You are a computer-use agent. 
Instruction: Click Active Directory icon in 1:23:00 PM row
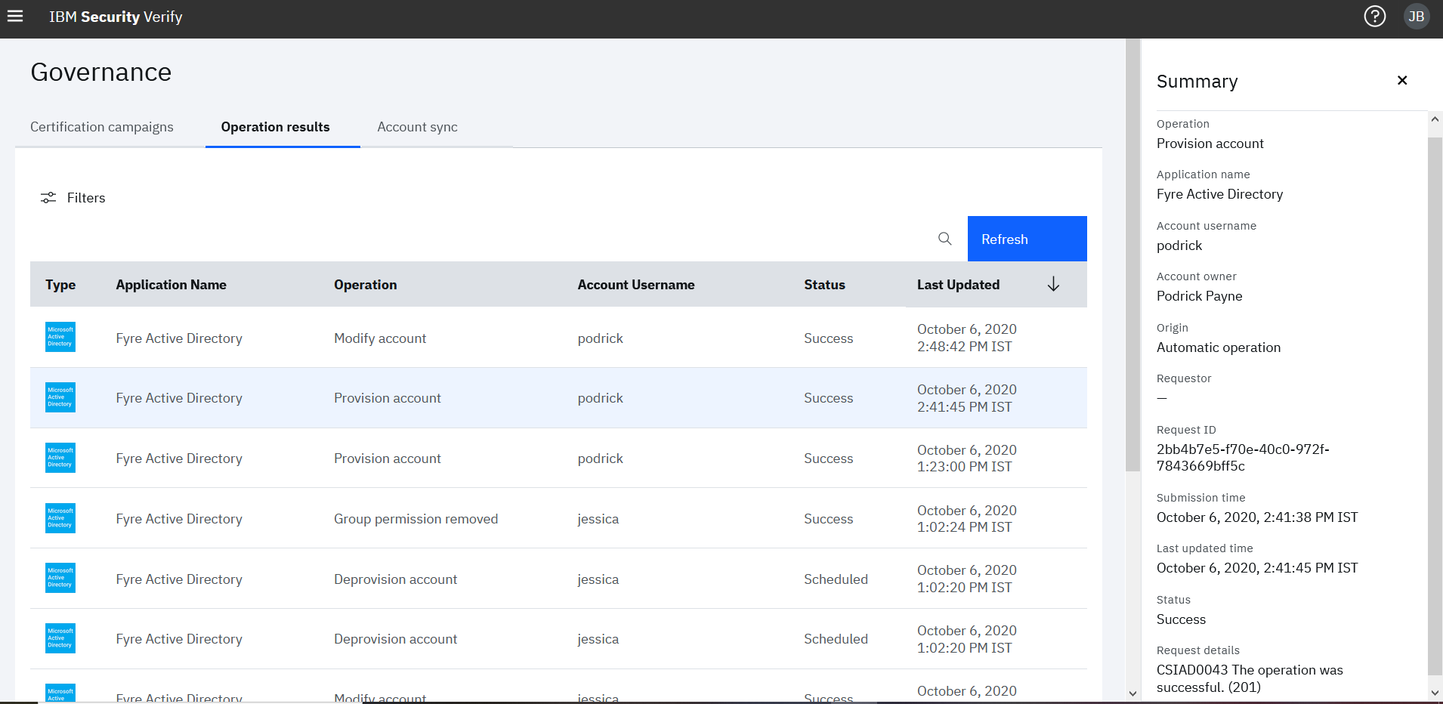click(x=60, y=458)
